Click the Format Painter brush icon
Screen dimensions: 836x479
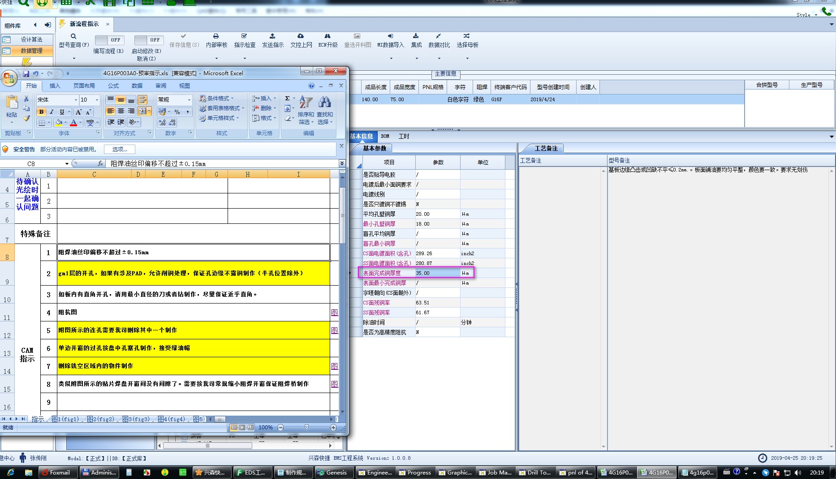click(x=26, y=118)
